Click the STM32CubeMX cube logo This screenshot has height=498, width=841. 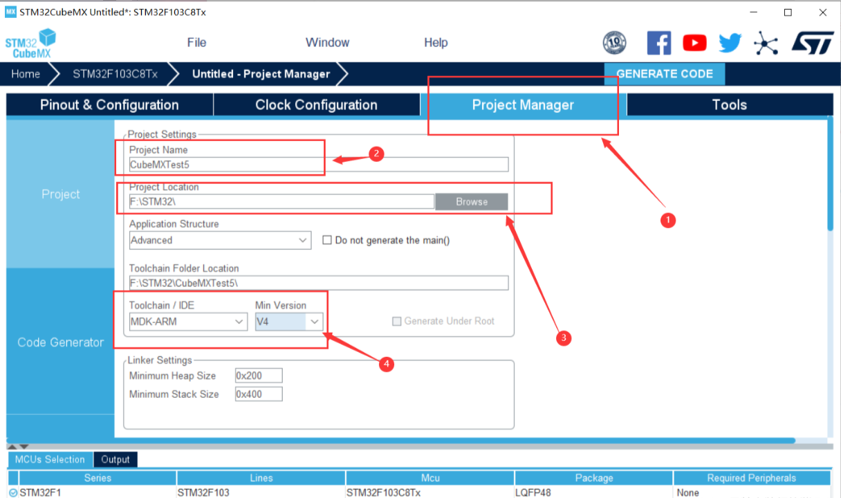pos(31,44)
